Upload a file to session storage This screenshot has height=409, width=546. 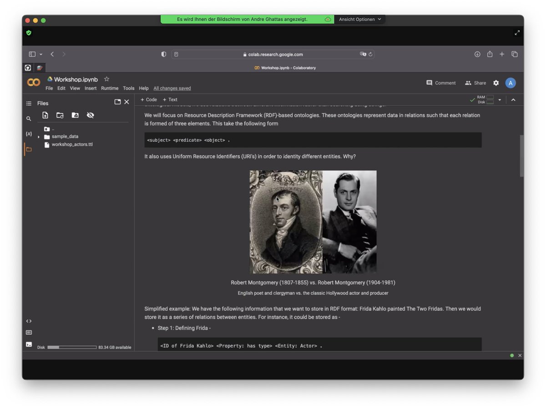coord(45,115)
